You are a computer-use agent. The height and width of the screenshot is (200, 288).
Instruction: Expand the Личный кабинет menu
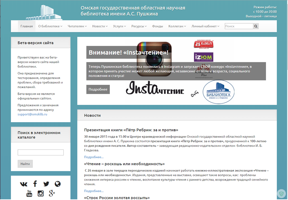(205, 26)
